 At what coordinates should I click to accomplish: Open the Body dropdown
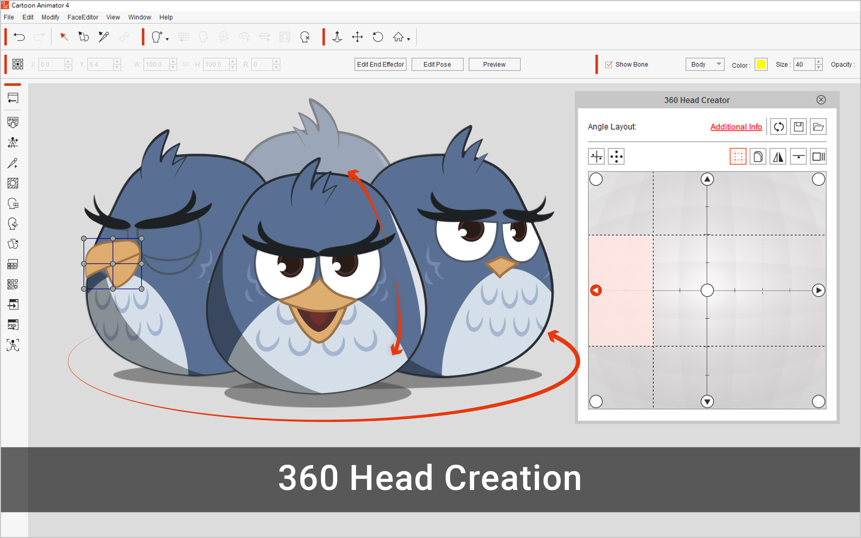click(x=705, y=65)
